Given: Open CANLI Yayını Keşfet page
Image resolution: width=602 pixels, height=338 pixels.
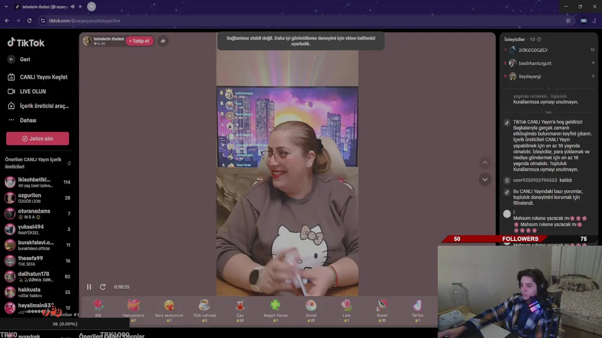Looking at the screenshot, I should [x=38, y=77].
